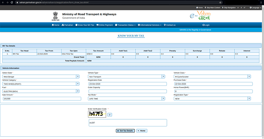Open the Language selector
This screenshot has width=264, height=139.
pos(255,8)
